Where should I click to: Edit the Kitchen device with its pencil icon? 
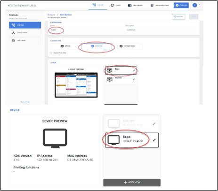pos(154,124)
